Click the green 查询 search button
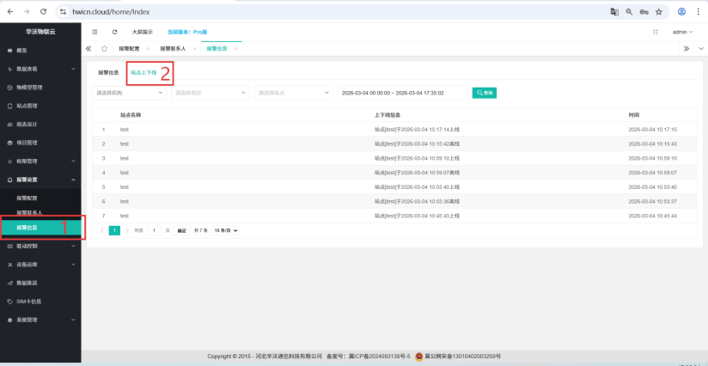Screen dimensions: 708x366 (x=484, y=93)
